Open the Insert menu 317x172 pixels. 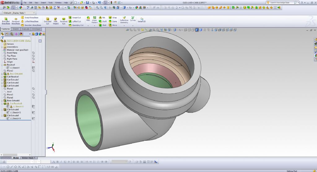pyautogui.click(x=43, y=2)
